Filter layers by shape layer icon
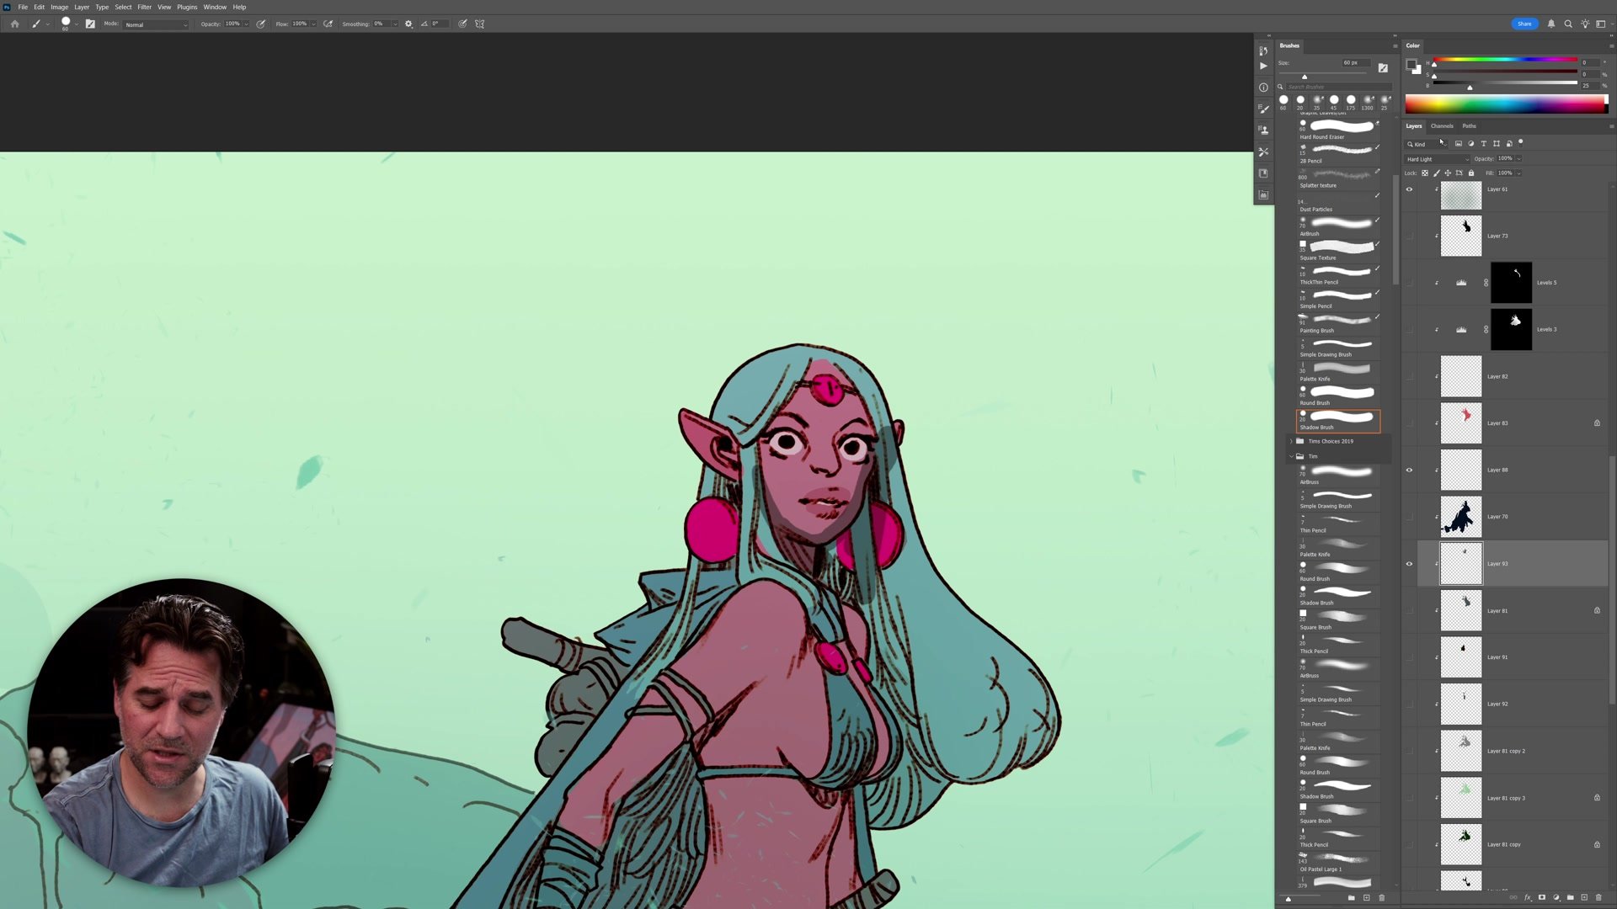1617x909 pixels. coord(1497,144)
